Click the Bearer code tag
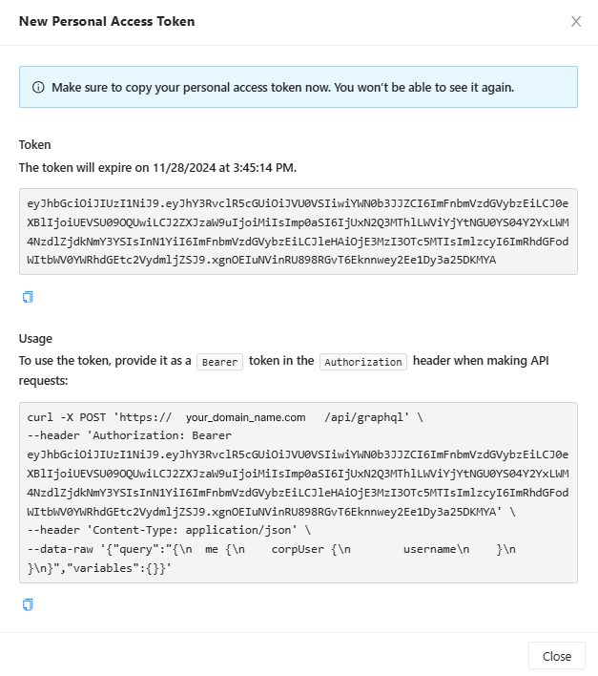The width and height of the screenshot is (598, 676). coord(219,362)
